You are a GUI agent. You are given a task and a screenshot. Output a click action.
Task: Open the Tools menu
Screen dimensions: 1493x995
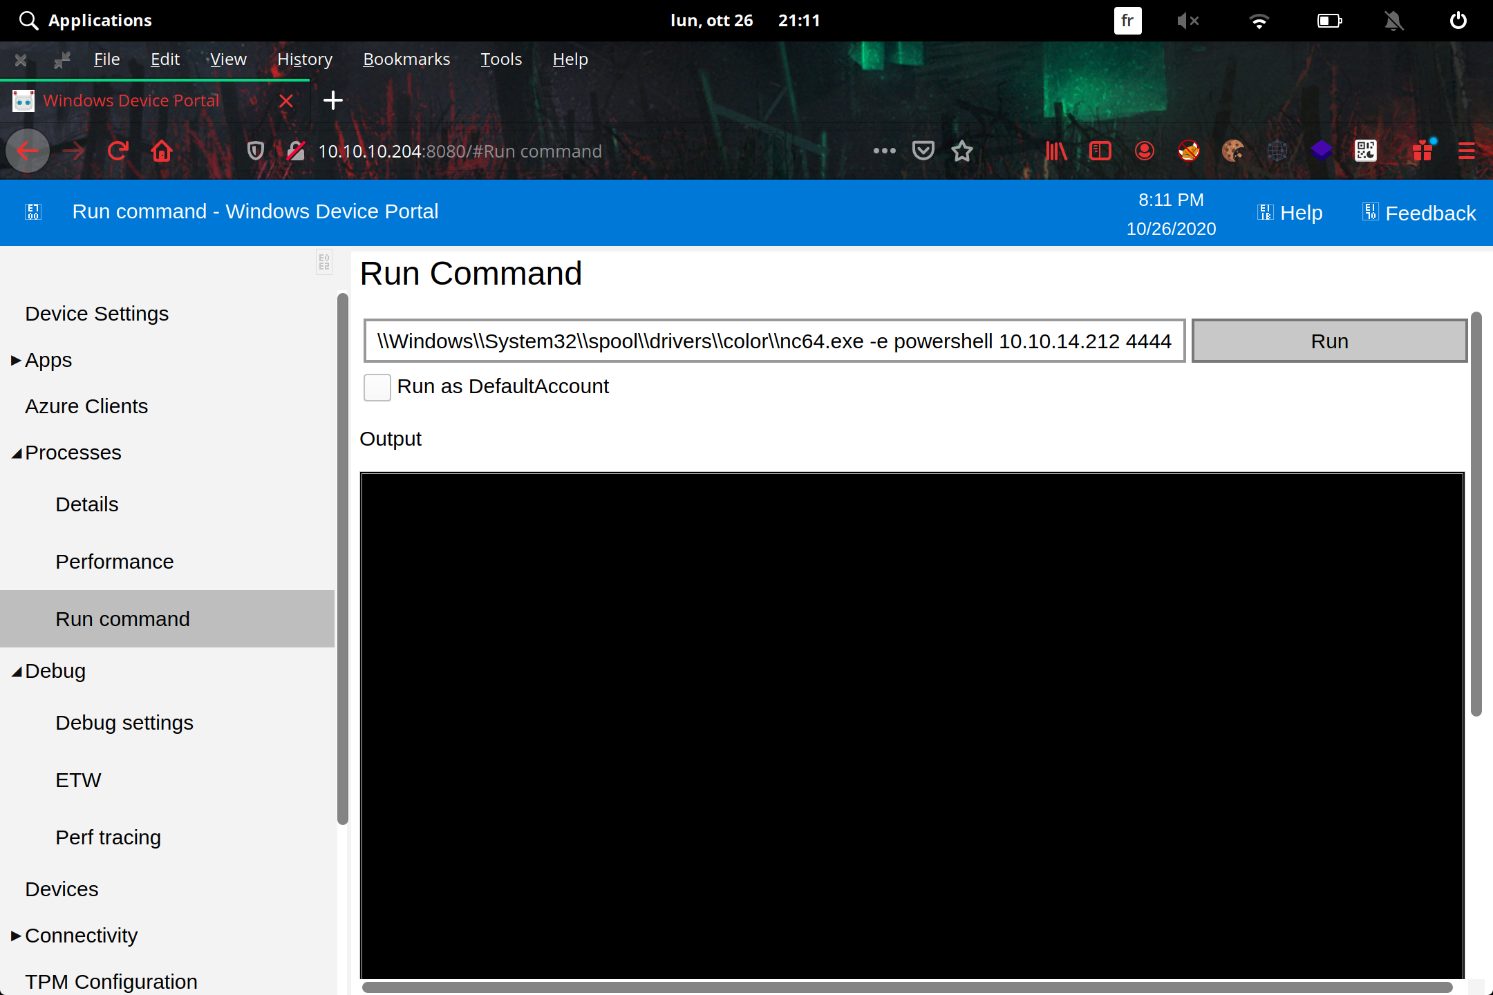click(500, 59)
